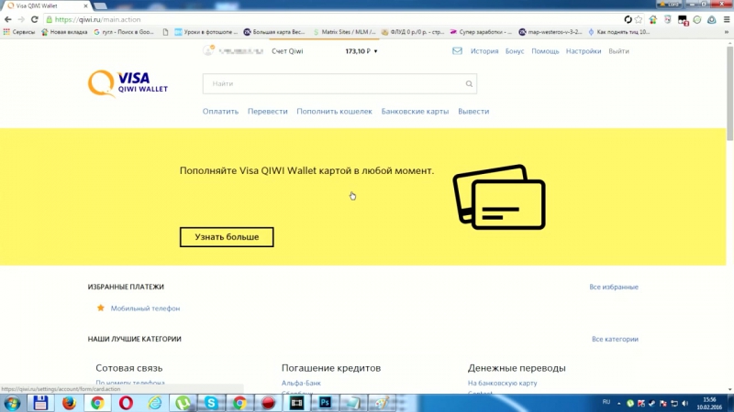
Task: Click the browser address bar URL
Action: tap(97, 19)
